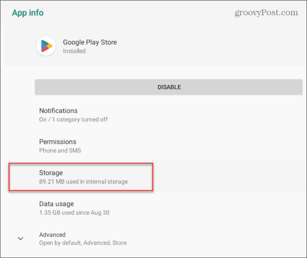This screenshot has width=307, height=258.
Task: Open the Notifications settings row
Action: point(156,115)
